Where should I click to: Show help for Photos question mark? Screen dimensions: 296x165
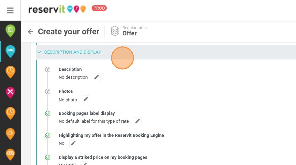coord(48,91)
